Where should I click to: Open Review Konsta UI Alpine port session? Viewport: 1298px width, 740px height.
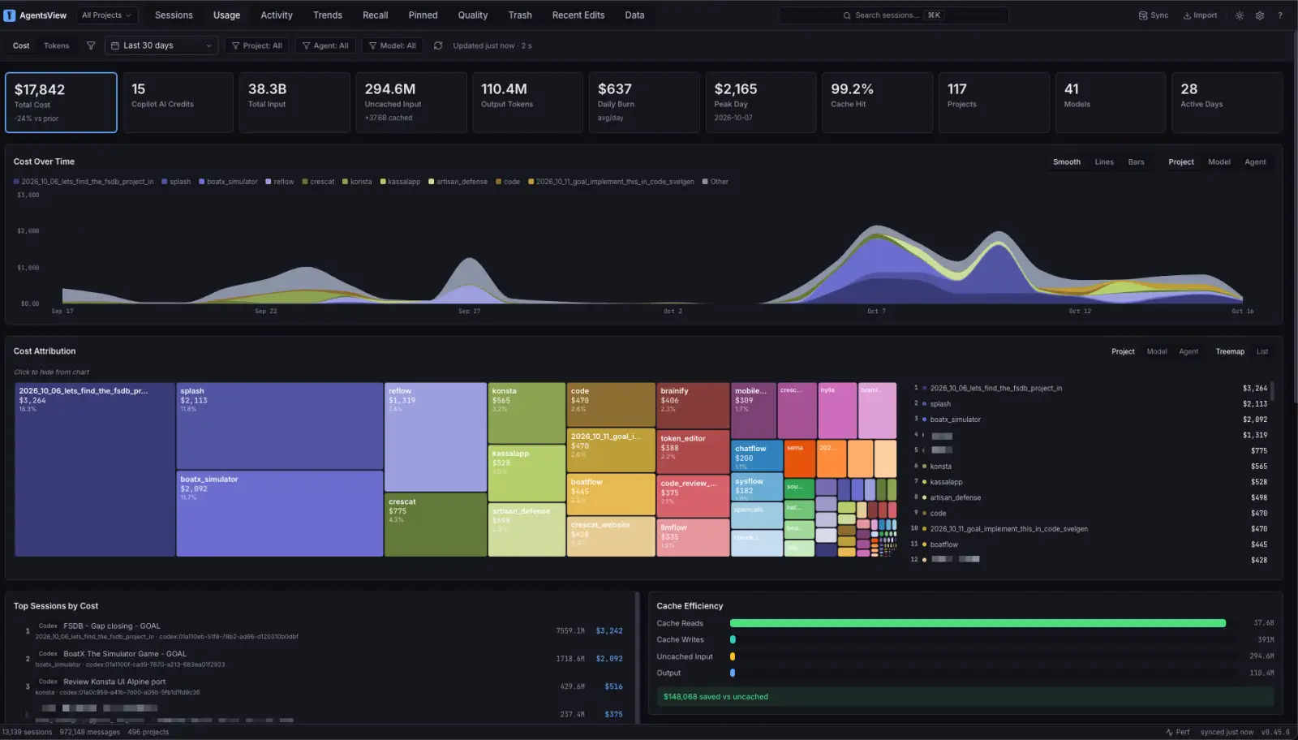(323, 686)
